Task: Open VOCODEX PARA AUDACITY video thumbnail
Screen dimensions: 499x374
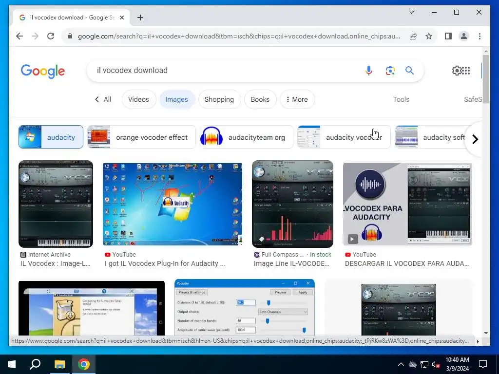Action: coord(407,204)
